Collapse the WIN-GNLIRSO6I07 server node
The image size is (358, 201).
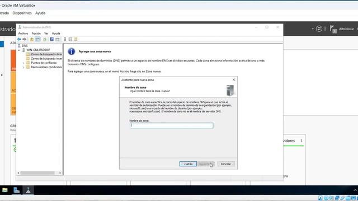(x=19, y=50)
